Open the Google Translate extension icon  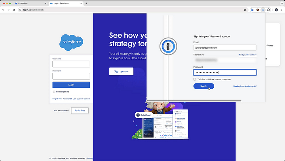point(252,10)
